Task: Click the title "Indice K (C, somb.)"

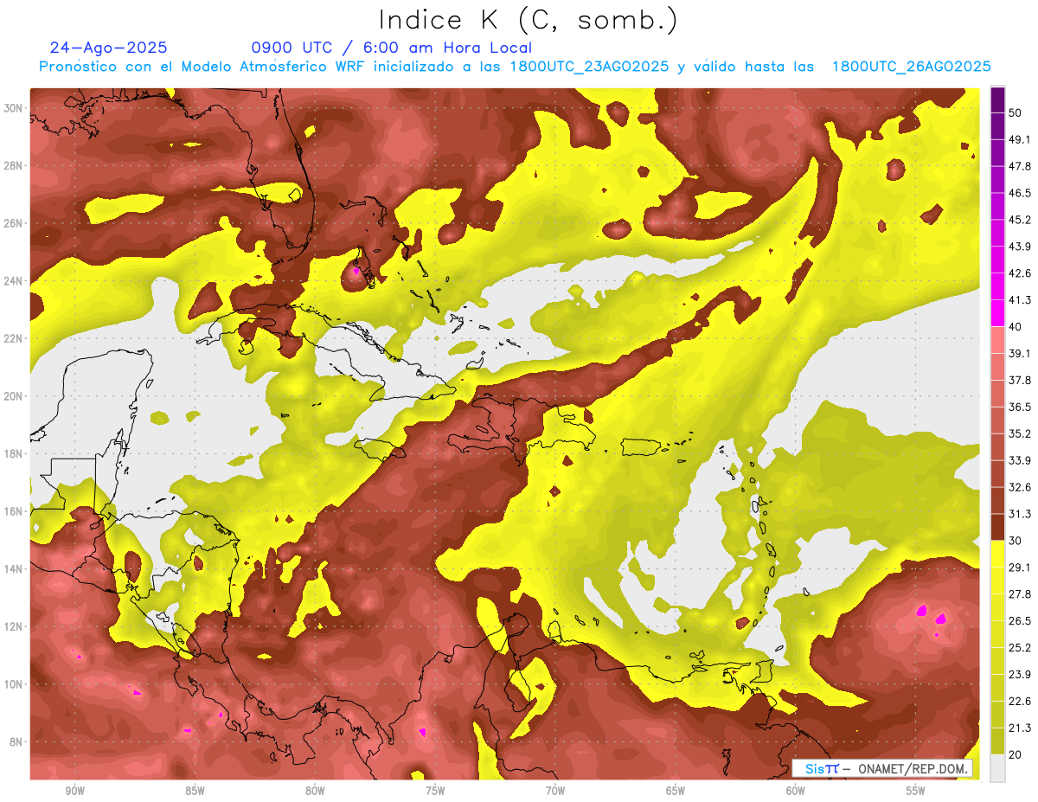Action: [x=529, y=19]
